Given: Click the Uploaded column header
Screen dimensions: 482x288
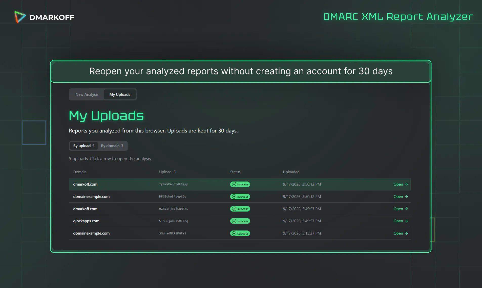Looking at the screenshot, I should coord(291,172).
